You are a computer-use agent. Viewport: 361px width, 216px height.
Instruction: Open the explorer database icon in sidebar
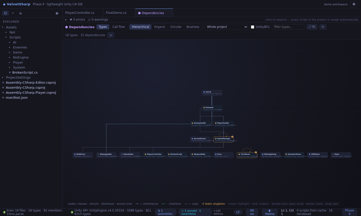point(6,13)
